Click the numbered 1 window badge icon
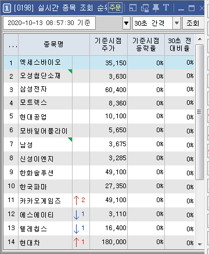 point(7,8)
